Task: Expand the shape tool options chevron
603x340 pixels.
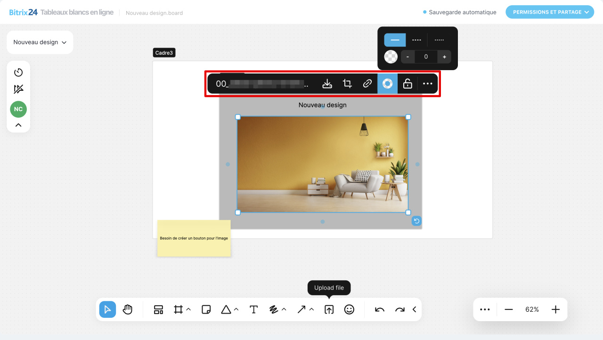Action: [236, 309]
